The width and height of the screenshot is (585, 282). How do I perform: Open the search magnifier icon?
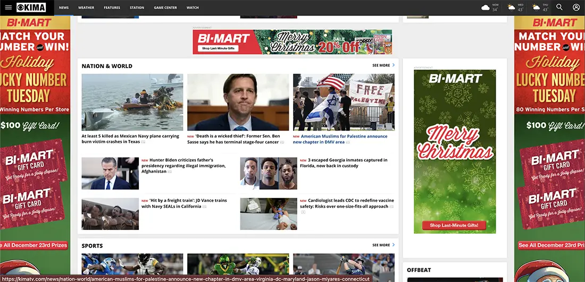[559, 7]
